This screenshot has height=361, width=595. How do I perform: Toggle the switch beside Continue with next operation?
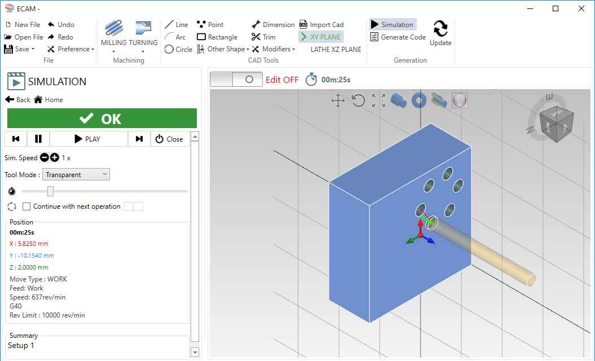[133, 206]
